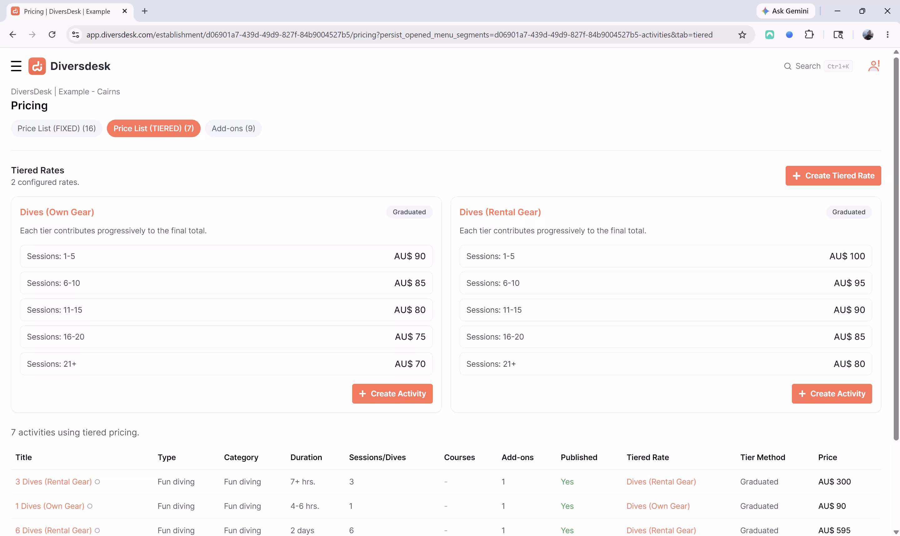This screenshot has height=536, width=900.
Task: Open a new browser tab
Action: click(144, 11)
